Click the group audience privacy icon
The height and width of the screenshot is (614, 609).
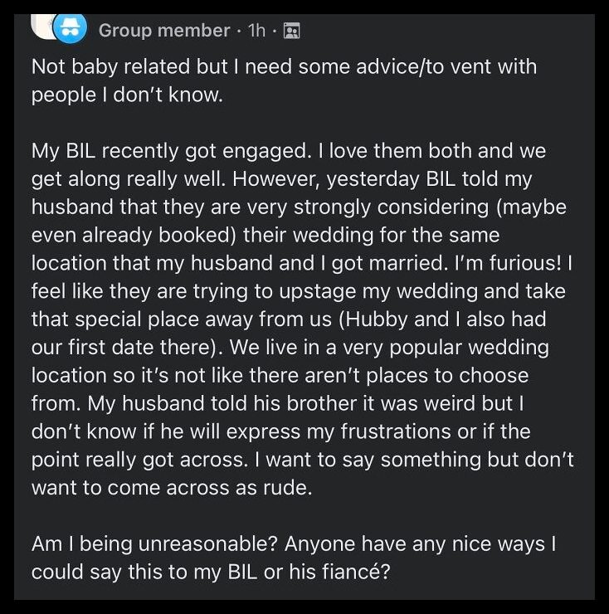pos(291,31)
